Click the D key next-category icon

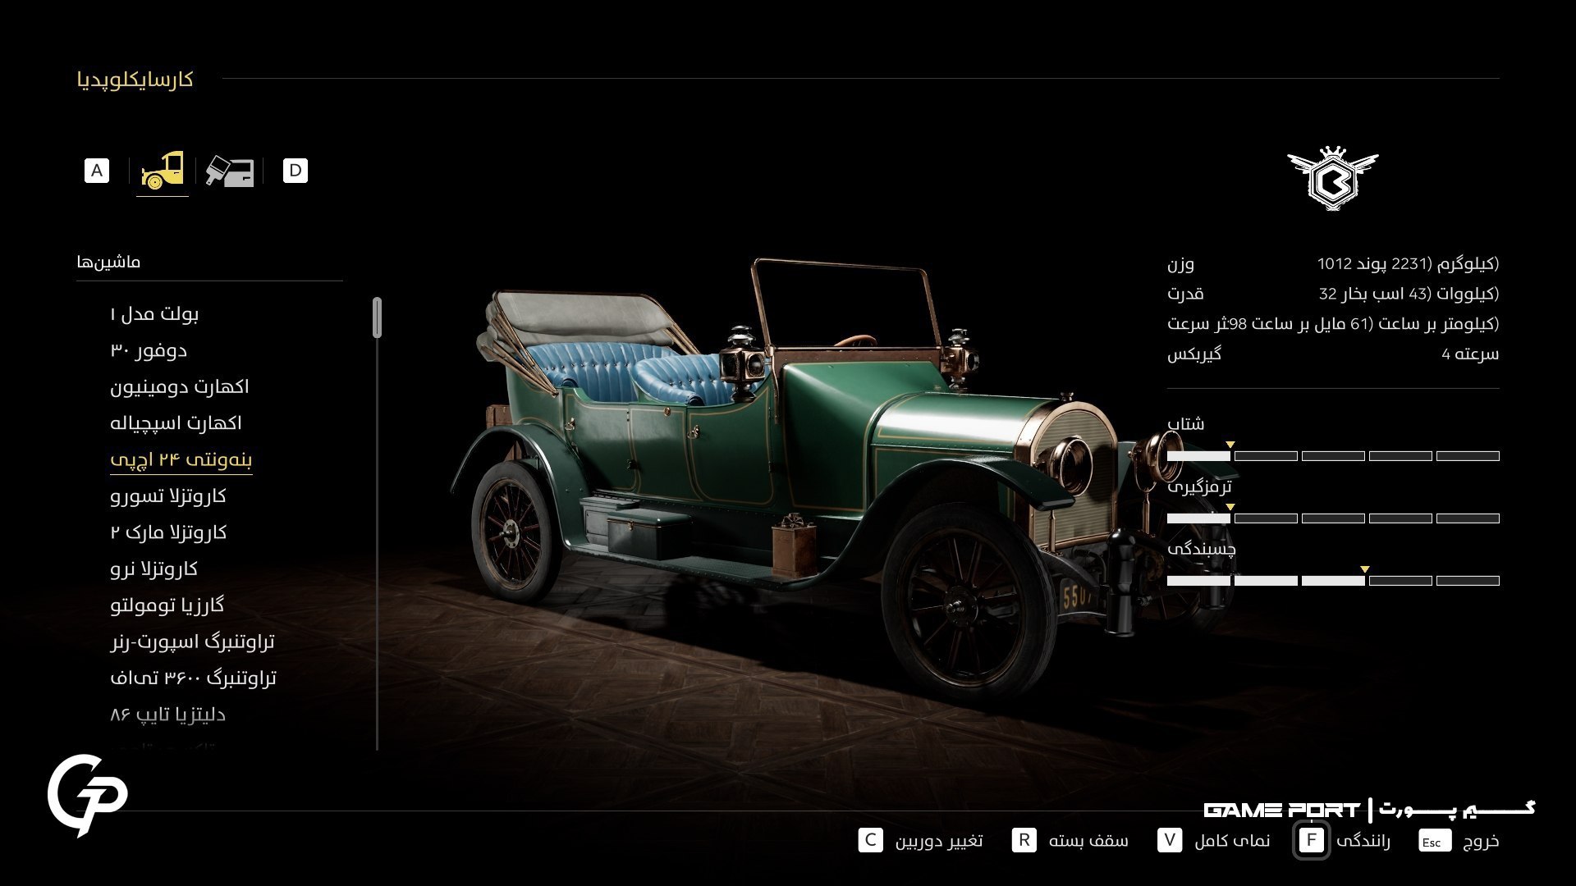295,171
